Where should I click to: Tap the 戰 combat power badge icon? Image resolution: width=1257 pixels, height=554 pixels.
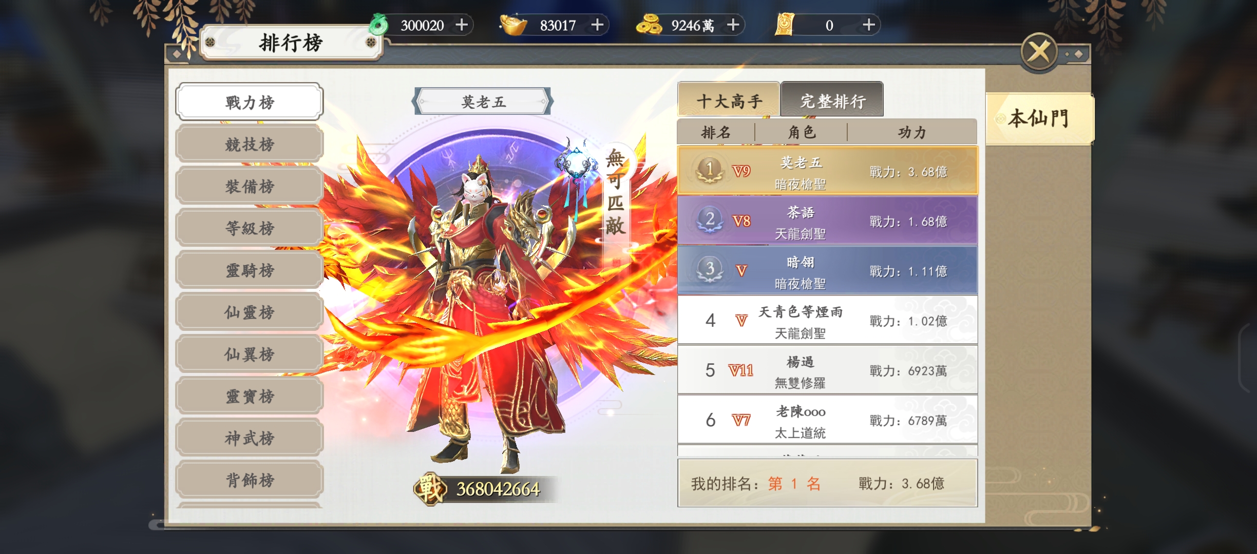[429, 488]
